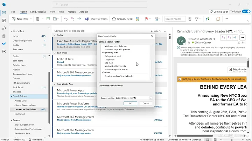
Task: Open the To Do checkmark icon
Action: [4, 44]
